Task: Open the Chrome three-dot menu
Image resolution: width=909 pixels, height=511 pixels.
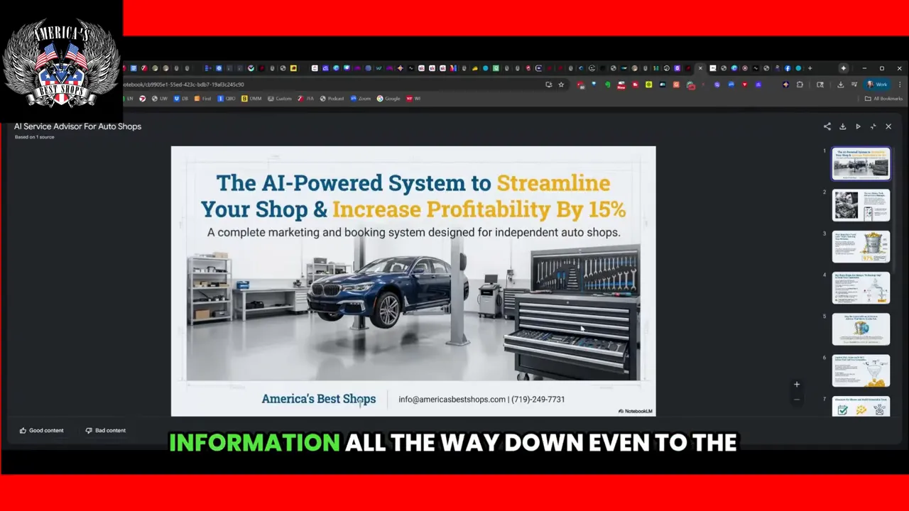Action: (900, 84)
